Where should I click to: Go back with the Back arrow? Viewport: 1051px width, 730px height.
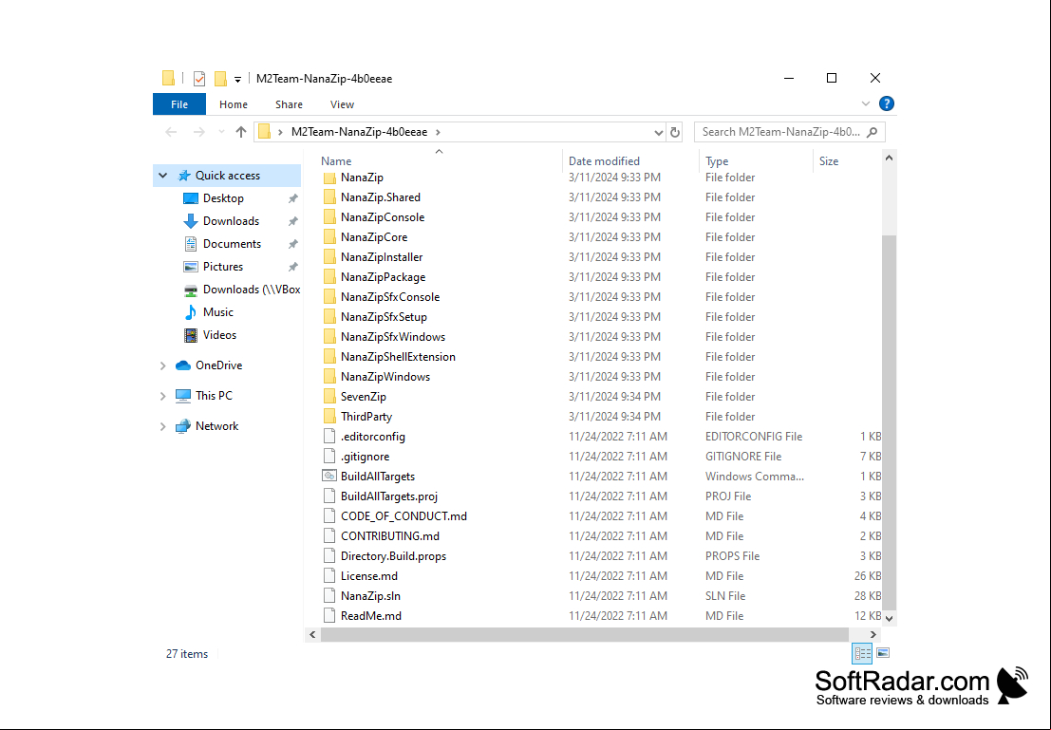pos(171,132)
